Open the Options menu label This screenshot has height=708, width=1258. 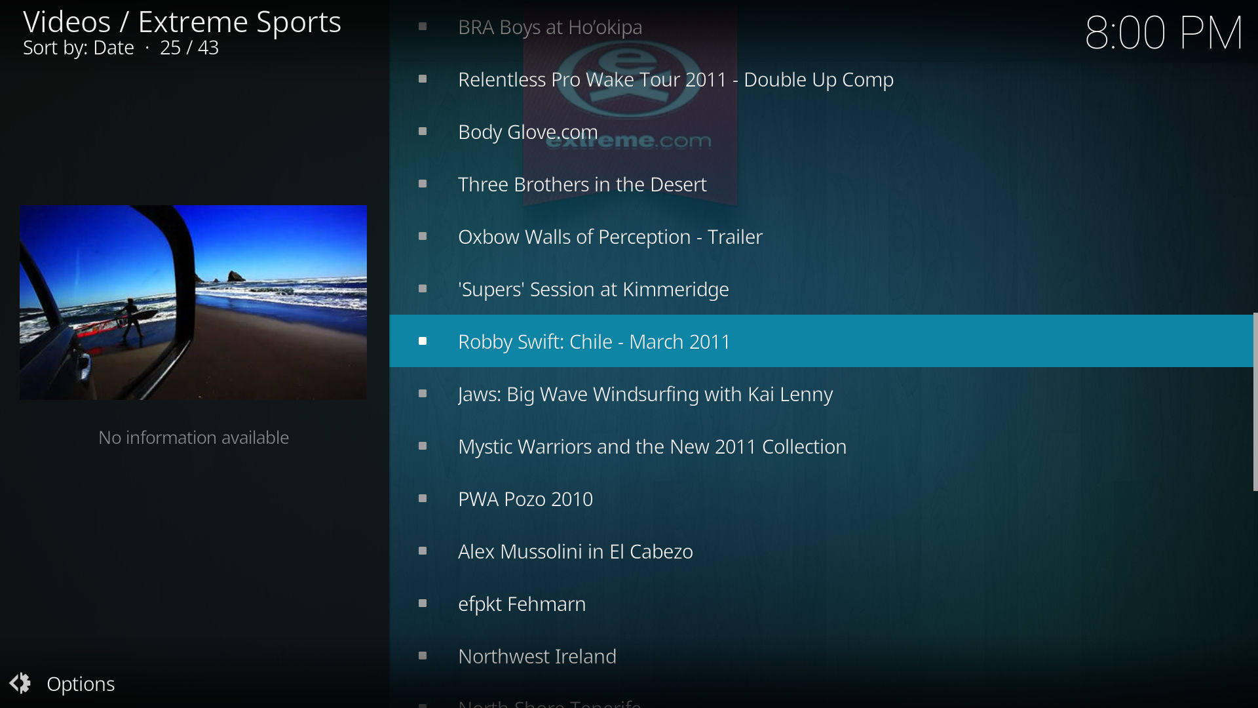(81, 684)
